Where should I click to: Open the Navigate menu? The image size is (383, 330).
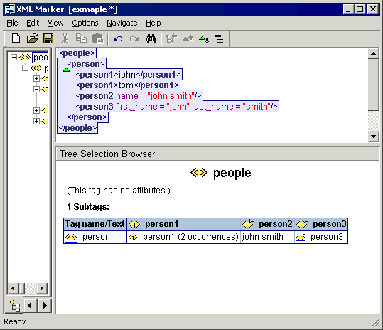[122, 23]
